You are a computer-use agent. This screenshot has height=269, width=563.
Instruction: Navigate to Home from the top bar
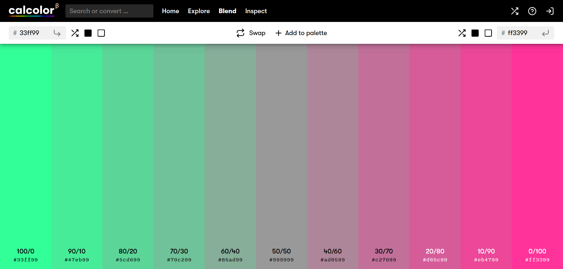tap(170, 11)
